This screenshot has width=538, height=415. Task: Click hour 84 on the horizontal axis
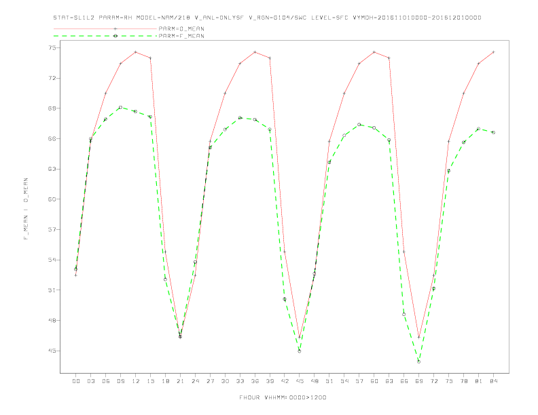[x=494, y=381]
